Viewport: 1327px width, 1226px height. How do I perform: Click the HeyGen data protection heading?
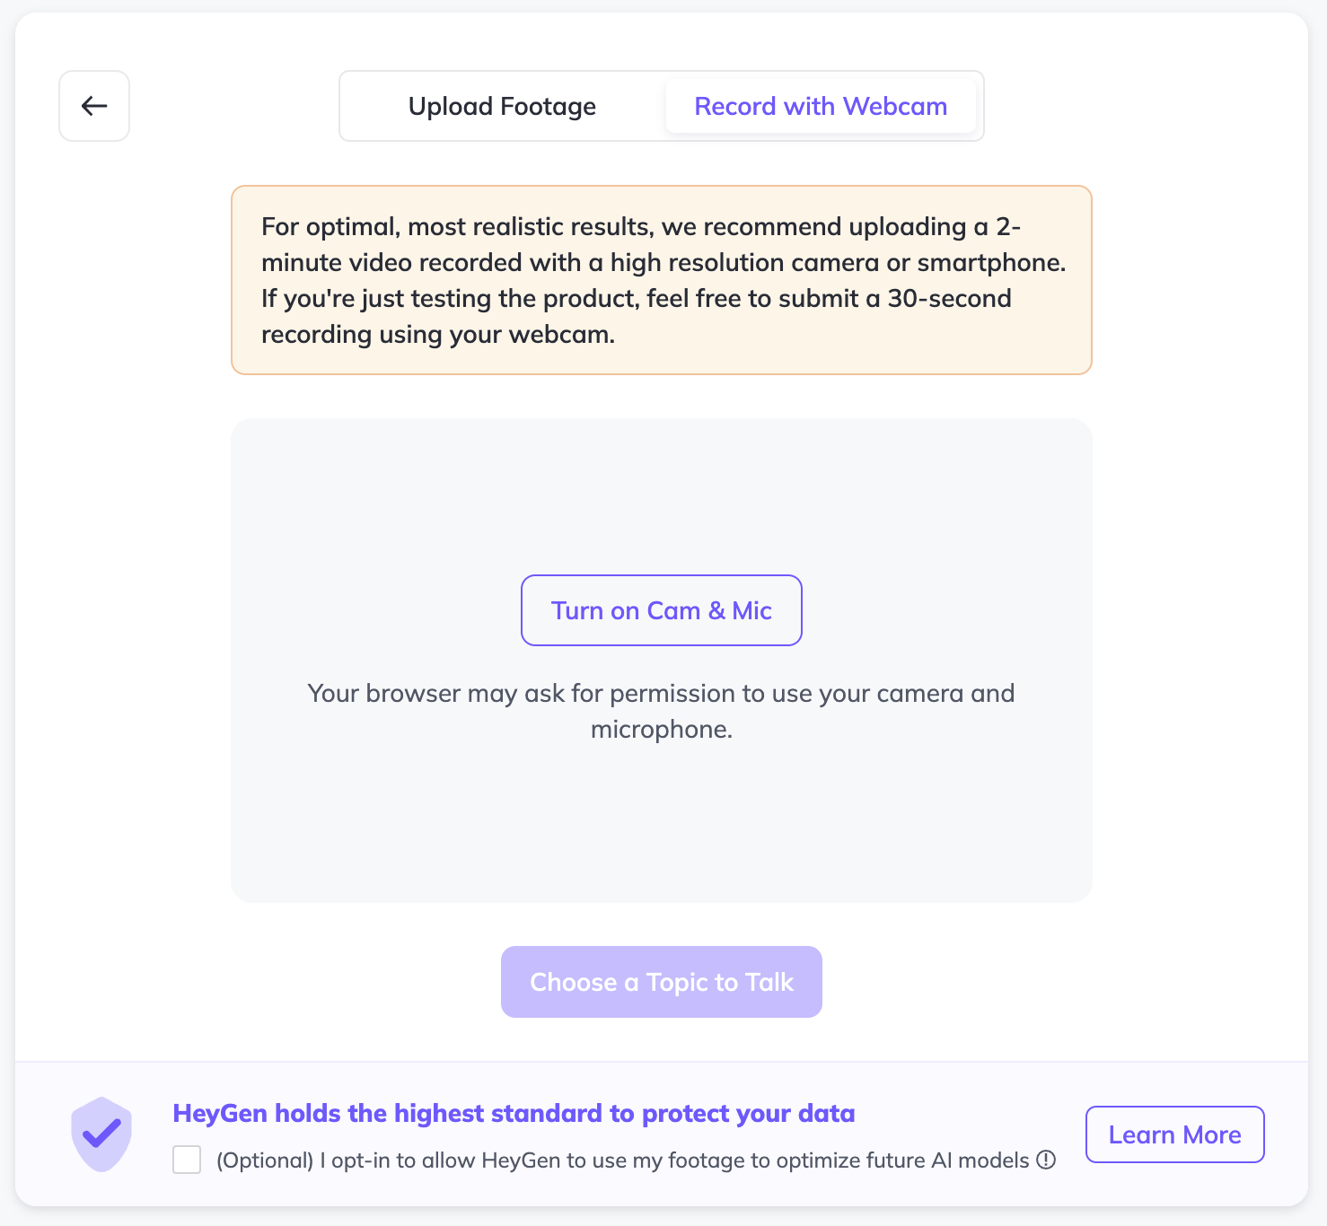pyautogui.click(x=514, y=1113)
